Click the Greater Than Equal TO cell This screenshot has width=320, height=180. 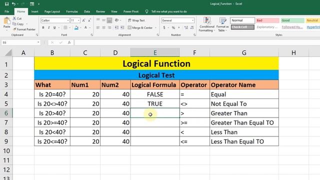[x=244, y=122]
